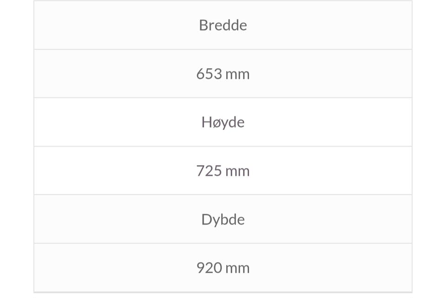The width and height of the screenshot is (446, 298).
Task: Click the number 725 in height value
Action: coord(209,171)
